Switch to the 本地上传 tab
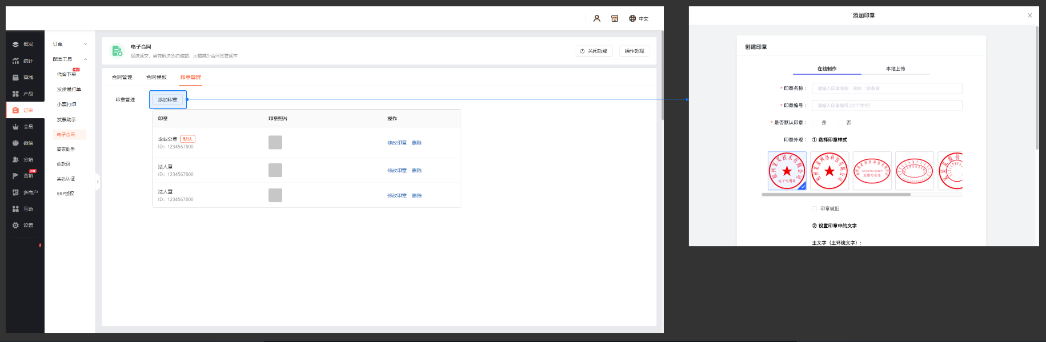Viewport: 1046px width, 342px height. pyautogui.click(x=896, y=69)
